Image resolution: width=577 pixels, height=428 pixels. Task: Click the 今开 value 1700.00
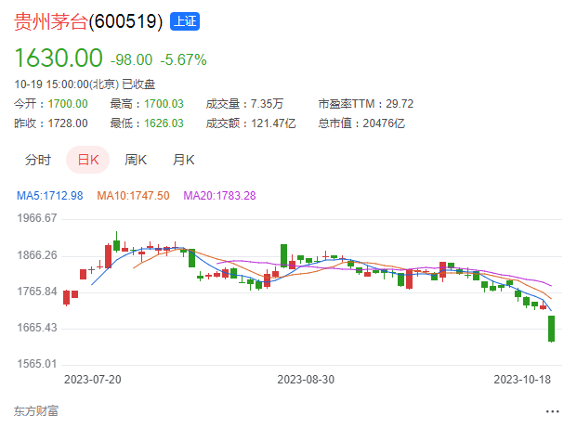tap(68, 104)
